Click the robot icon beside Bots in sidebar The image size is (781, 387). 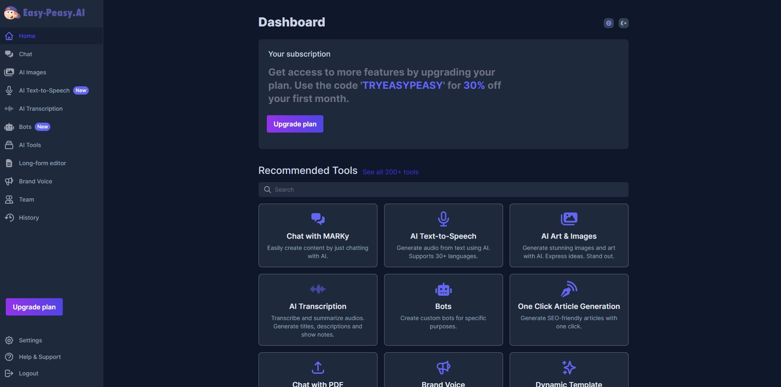click(9, 127)
